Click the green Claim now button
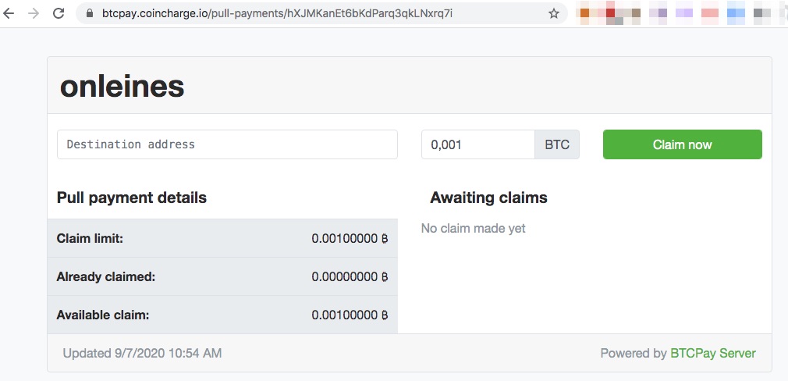The width and height of the screenshot is (788, 381). coord(683,144)
